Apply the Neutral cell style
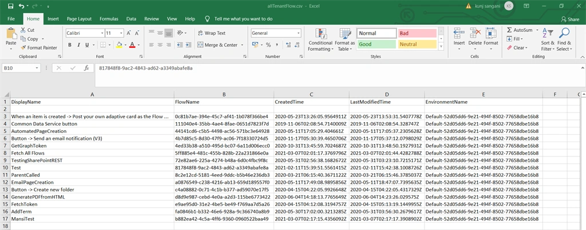 417,45
